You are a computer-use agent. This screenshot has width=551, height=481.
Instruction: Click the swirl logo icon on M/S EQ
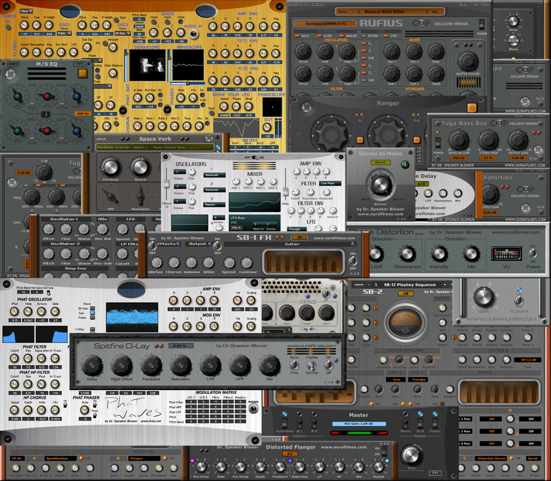(x=10, y=74)
